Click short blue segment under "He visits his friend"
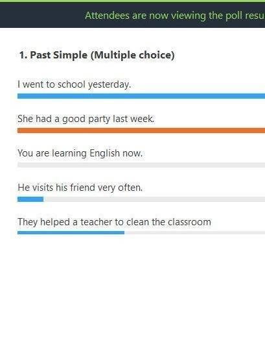The width and height of the screenshot is (265, 357). point(30,199)
